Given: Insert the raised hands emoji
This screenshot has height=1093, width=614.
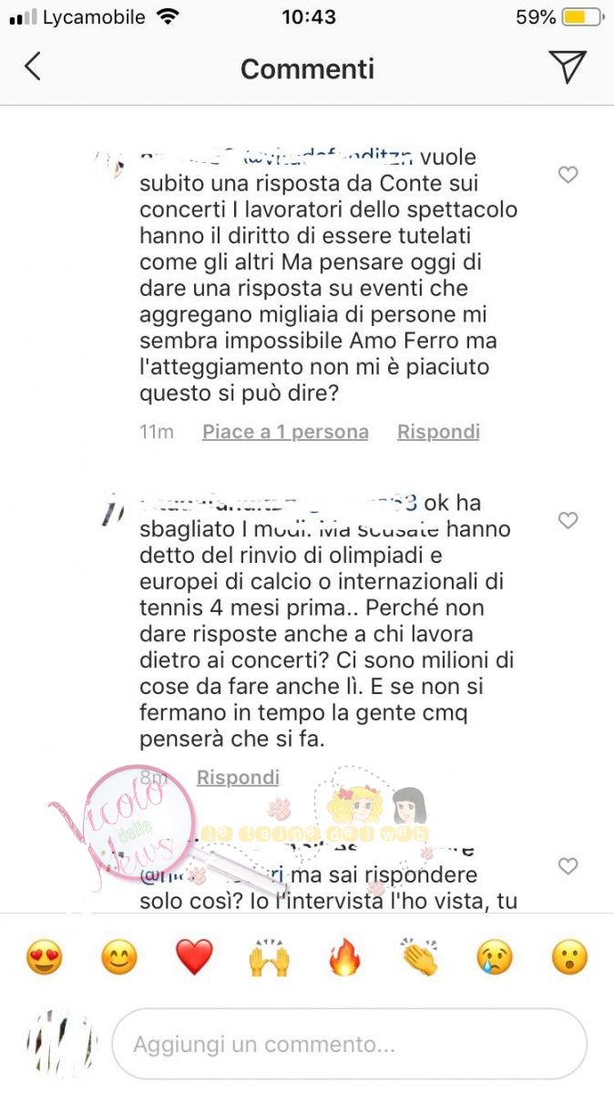Looking at the screenshot, I should click(269, 958).
